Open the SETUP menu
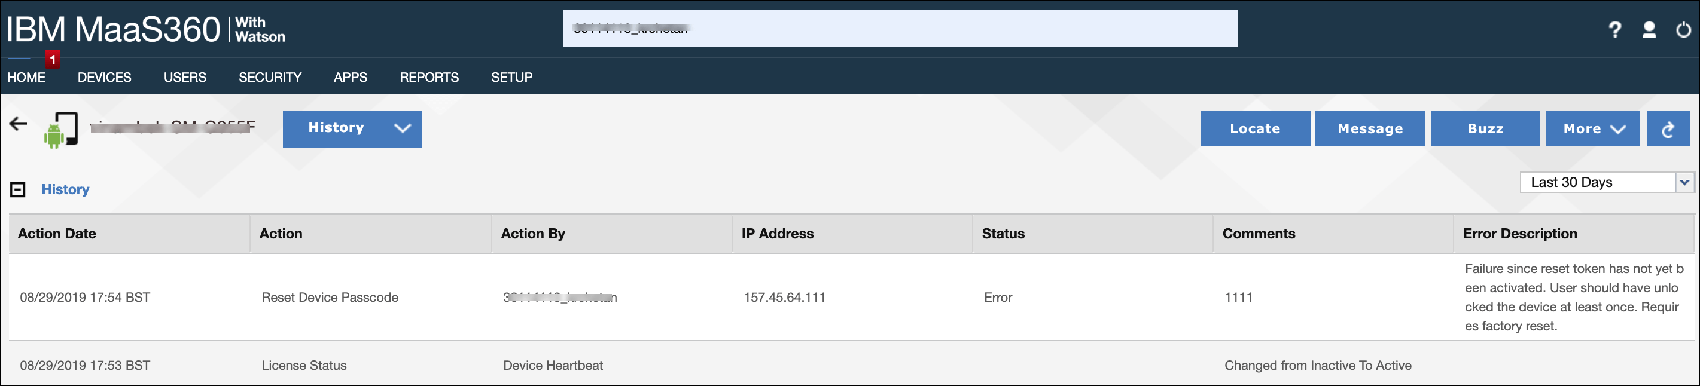The height and width of the screenshot is (386, 1700). click(x=511, y=77)
